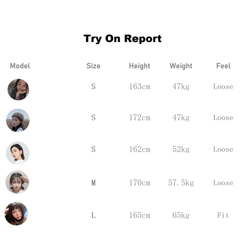Click the 52kg weight value
Image resolution: width=246 pixels, height=246 pixels.
point(181,150)
